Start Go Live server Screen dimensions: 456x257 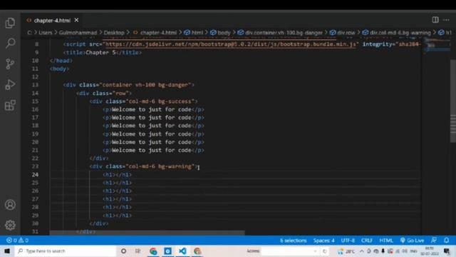point(412,241)
